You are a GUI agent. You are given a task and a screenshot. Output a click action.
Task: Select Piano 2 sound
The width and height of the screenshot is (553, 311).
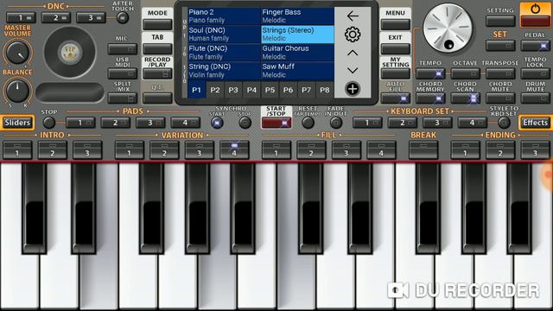click(x=224, y=16)
